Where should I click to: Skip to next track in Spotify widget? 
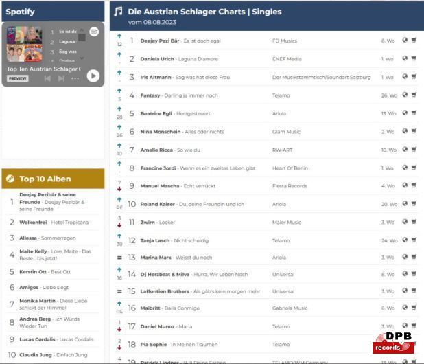coord(61,79)
